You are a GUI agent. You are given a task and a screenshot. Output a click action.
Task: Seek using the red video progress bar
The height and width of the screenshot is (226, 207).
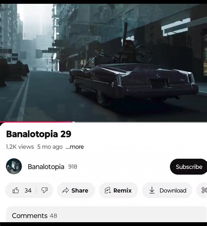[x=103, y=122]
